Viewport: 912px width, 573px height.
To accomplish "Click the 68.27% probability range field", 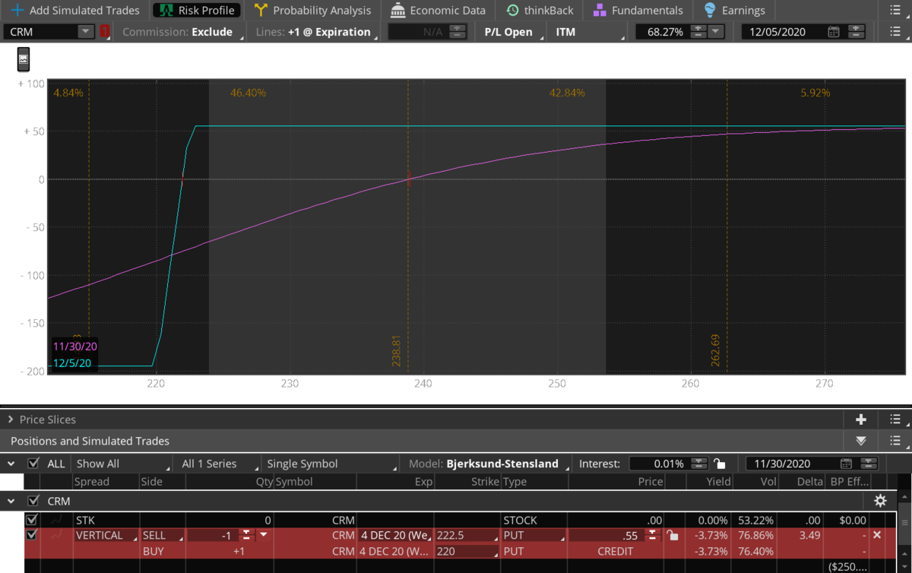I will tap(662, 32).
